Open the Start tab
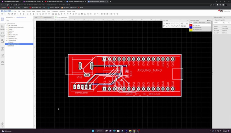The height and width of the screenshot is (133, 231). pos(36,17)
